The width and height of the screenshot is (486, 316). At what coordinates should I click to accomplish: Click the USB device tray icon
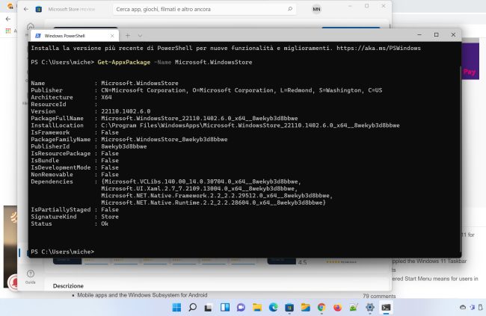pos(481,307)
